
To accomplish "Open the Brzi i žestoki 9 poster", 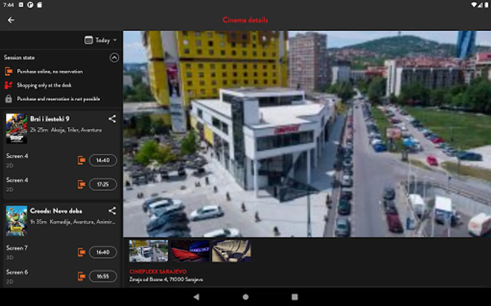I will point(16,128).
